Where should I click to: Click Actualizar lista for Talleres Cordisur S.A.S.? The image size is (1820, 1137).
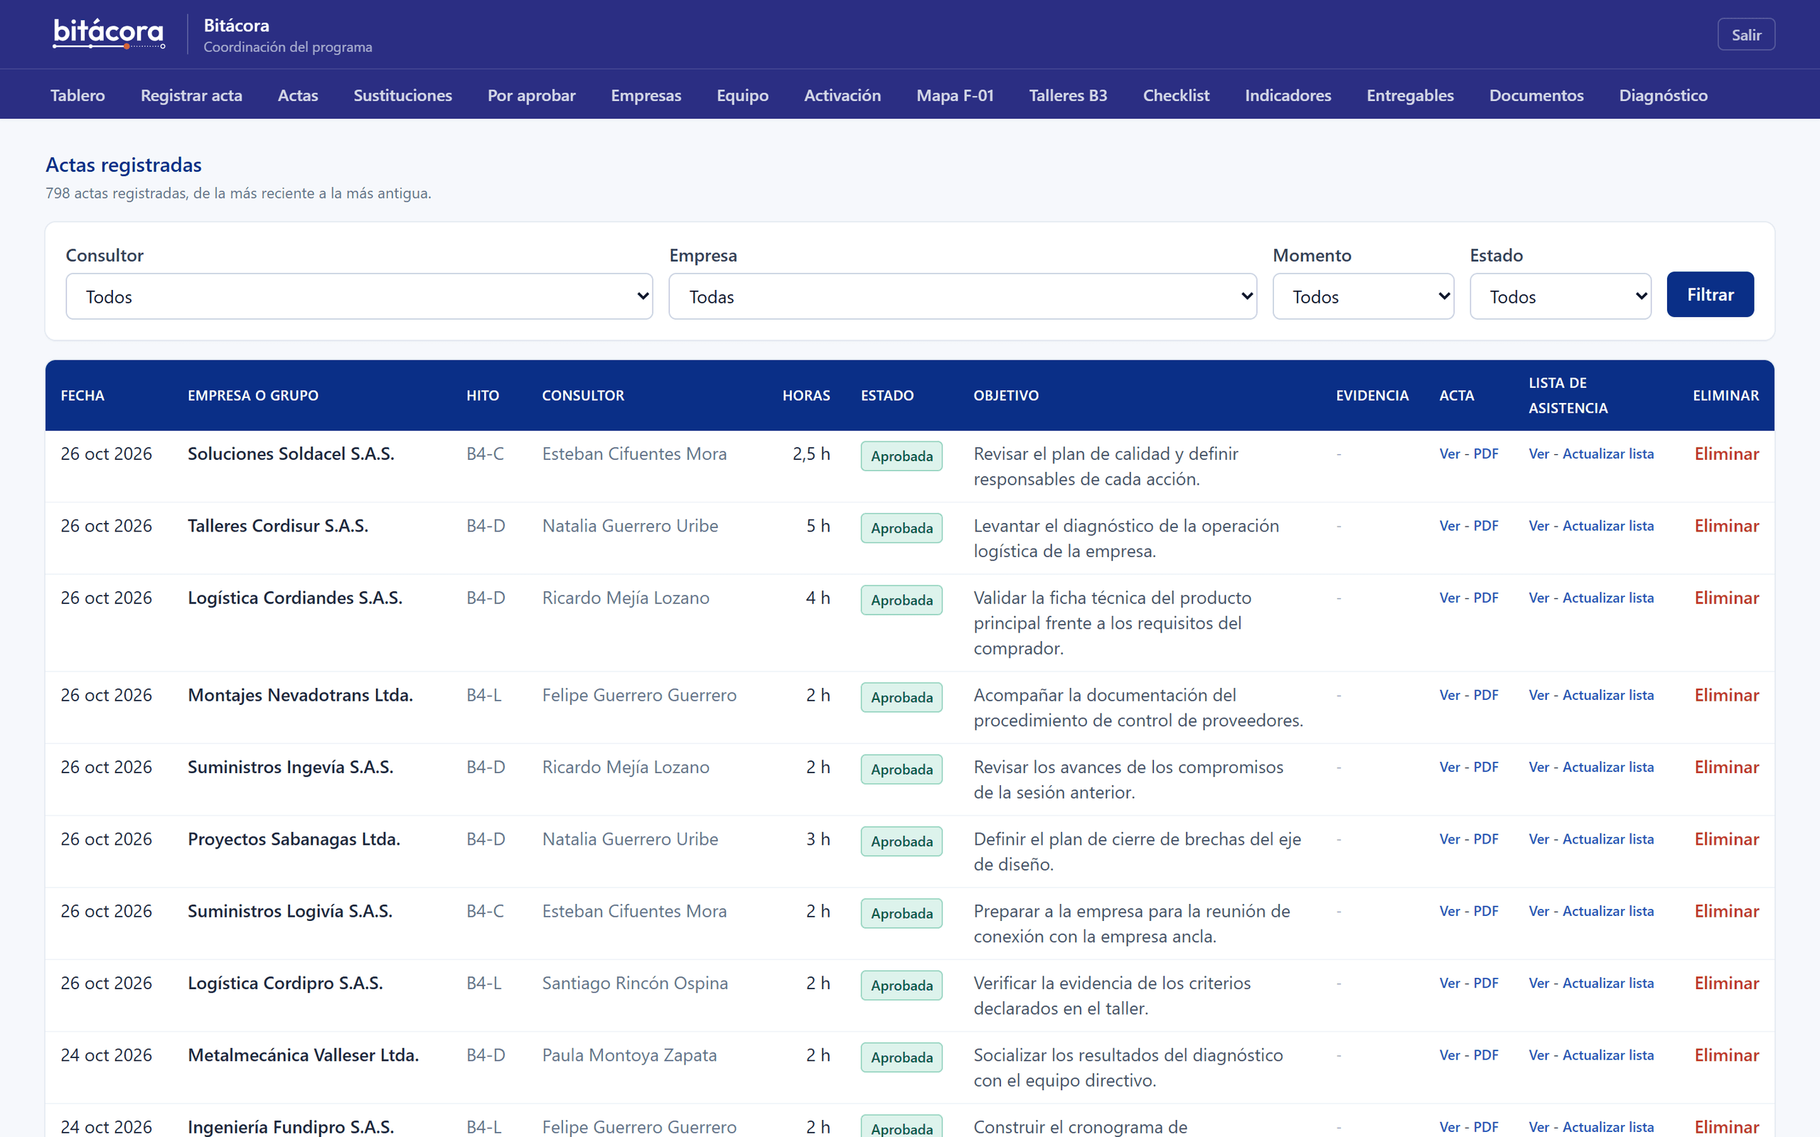point(1608,527)
